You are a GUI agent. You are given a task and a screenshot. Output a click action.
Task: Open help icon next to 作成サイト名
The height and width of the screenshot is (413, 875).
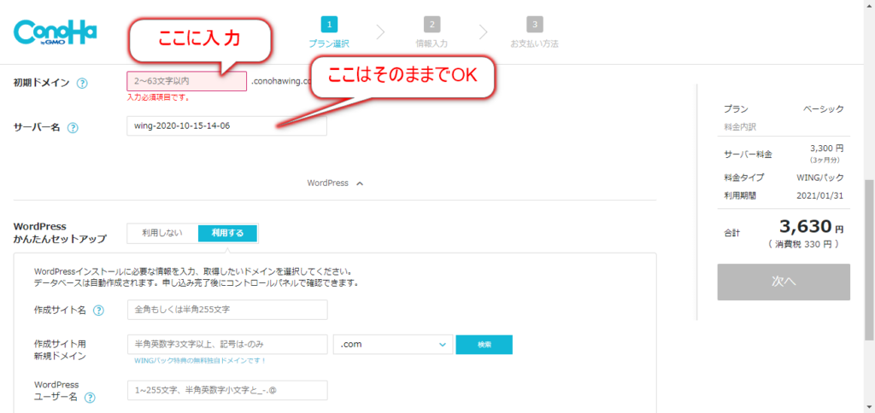click(x=98, y=311)
